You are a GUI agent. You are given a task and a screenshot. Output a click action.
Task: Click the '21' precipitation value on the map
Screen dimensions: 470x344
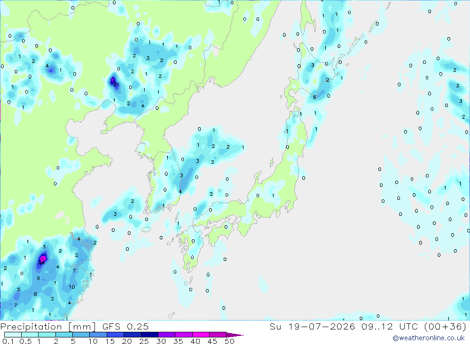pos(116,85)
